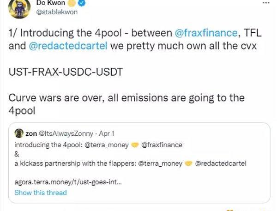277x211 pixels.
Task: Click the zon display name in quoted tweet
Action: point(31,133)
